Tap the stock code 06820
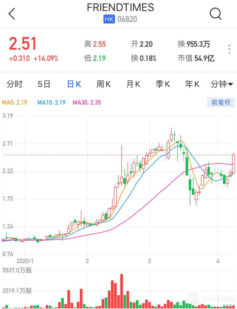This screenshot has height=309, width=237. [127, 19]
